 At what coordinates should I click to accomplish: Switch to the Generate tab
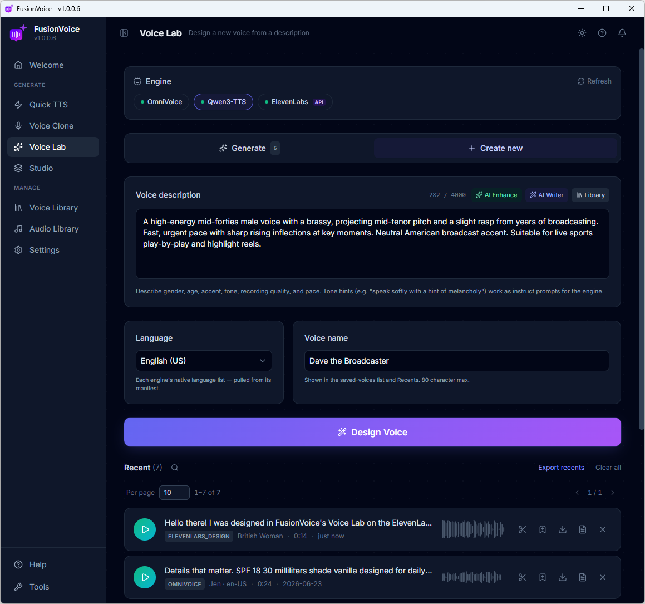(x=249, y=148)
